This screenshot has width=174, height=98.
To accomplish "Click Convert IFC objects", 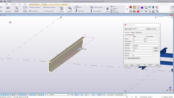I will (x=96, y=7).
